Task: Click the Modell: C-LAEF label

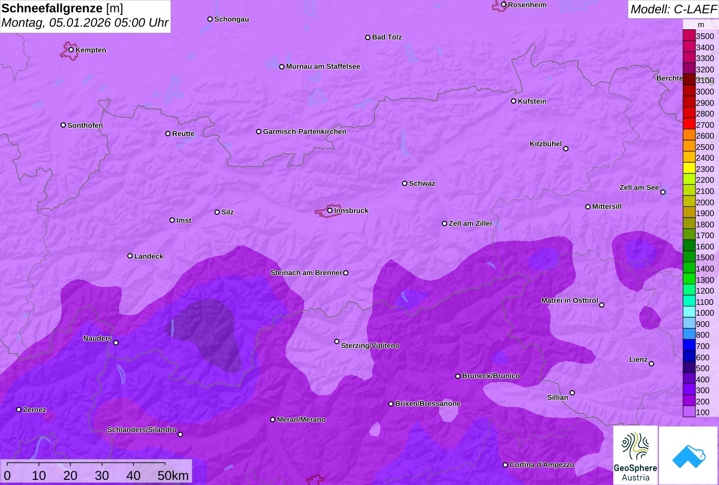Action: 673,9
